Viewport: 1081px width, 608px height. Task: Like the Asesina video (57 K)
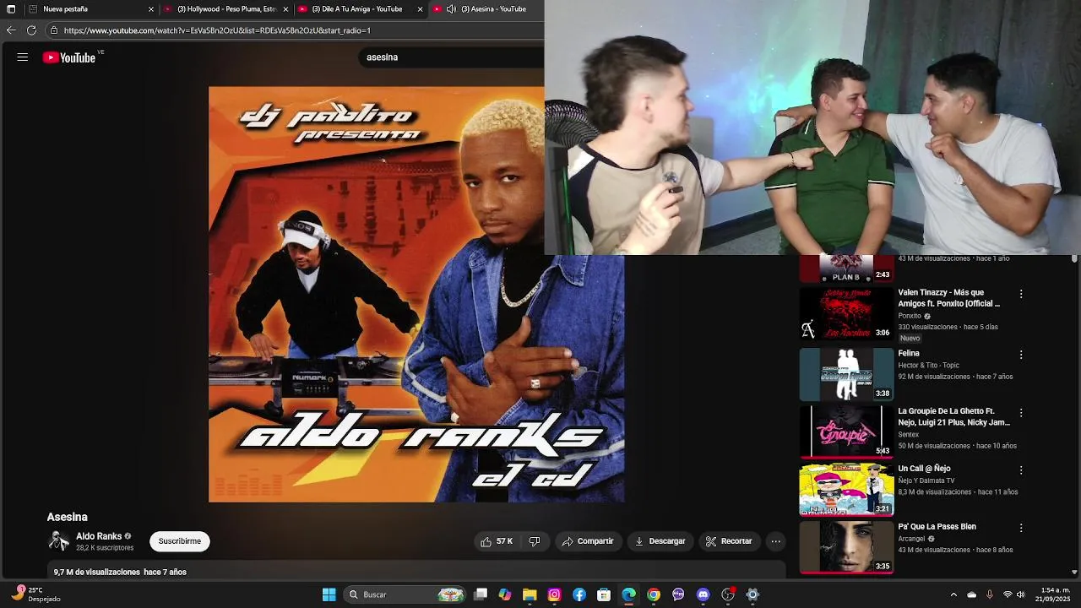coord(497,541)
